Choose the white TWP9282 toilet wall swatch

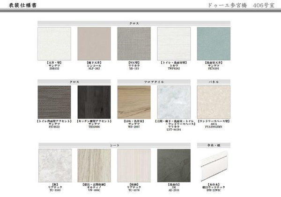pos(174,43)
